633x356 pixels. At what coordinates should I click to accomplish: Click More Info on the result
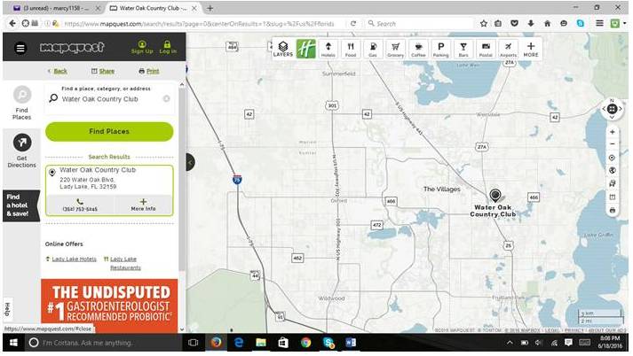click(x=143, y=205)
